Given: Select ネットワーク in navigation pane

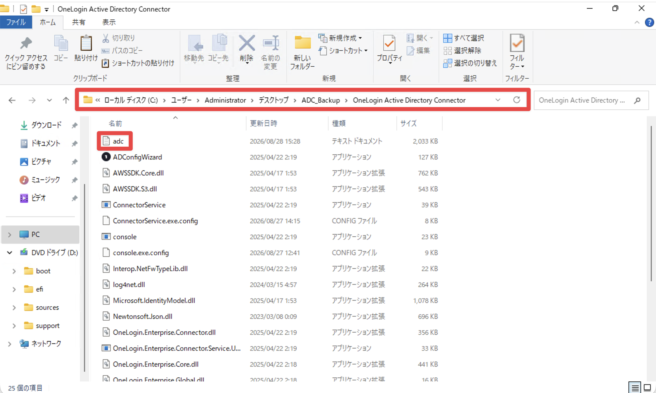Looking at the screenshot, I should click(46, 344).
